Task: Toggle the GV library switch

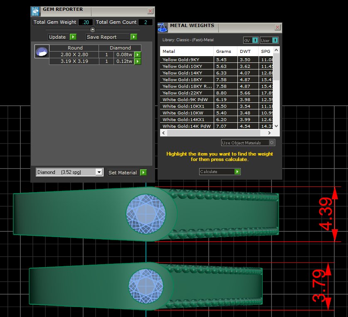Action: tap(255, 40)
